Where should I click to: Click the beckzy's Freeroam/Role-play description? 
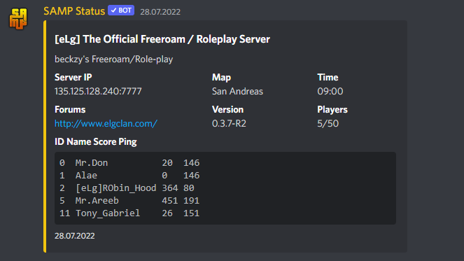pyautogui.click(x=113, y=59)
